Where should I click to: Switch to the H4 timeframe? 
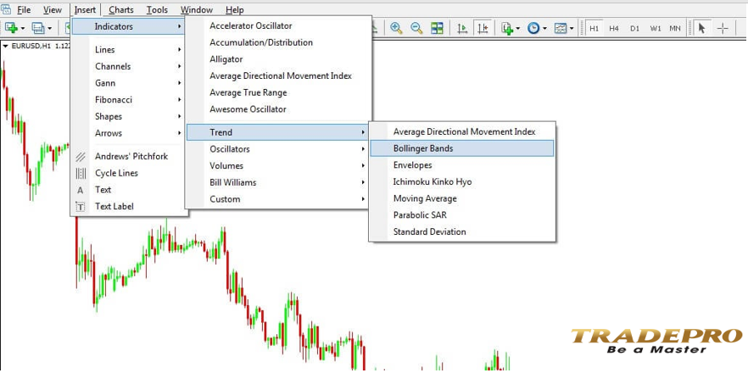pos(614,29)
